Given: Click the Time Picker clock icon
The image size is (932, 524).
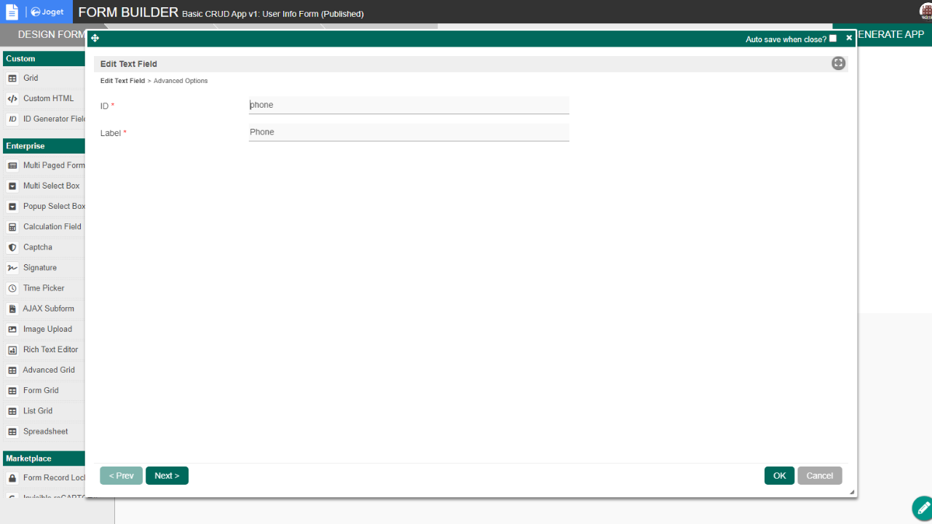Looking at the screenshot, I should pyautogui.click(x=12, y=288).
